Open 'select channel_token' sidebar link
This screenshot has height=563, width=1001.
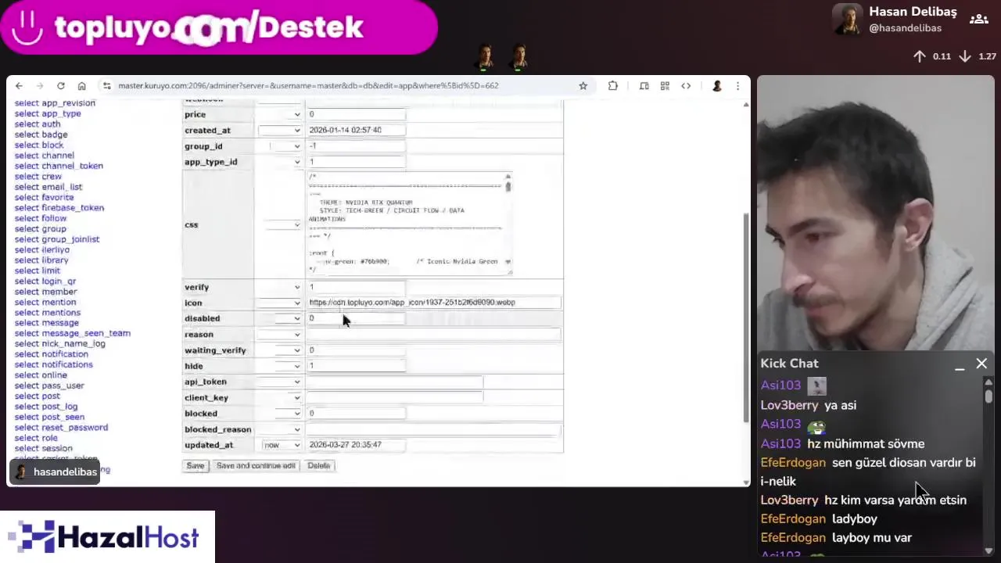(59, 166)
